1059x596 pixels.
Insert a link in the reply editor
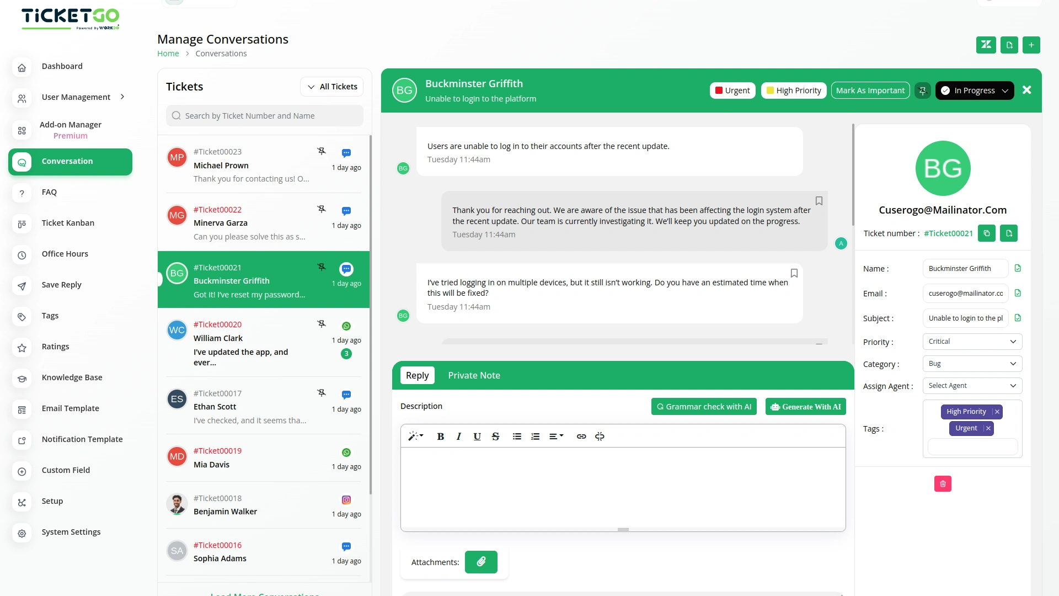click(x=581, y=436)
